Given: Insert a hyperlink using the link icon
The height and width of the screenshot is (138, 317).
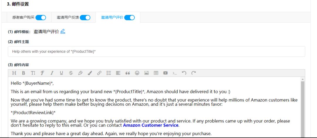Looking at the screenshot, I should [x=99, y=73].
